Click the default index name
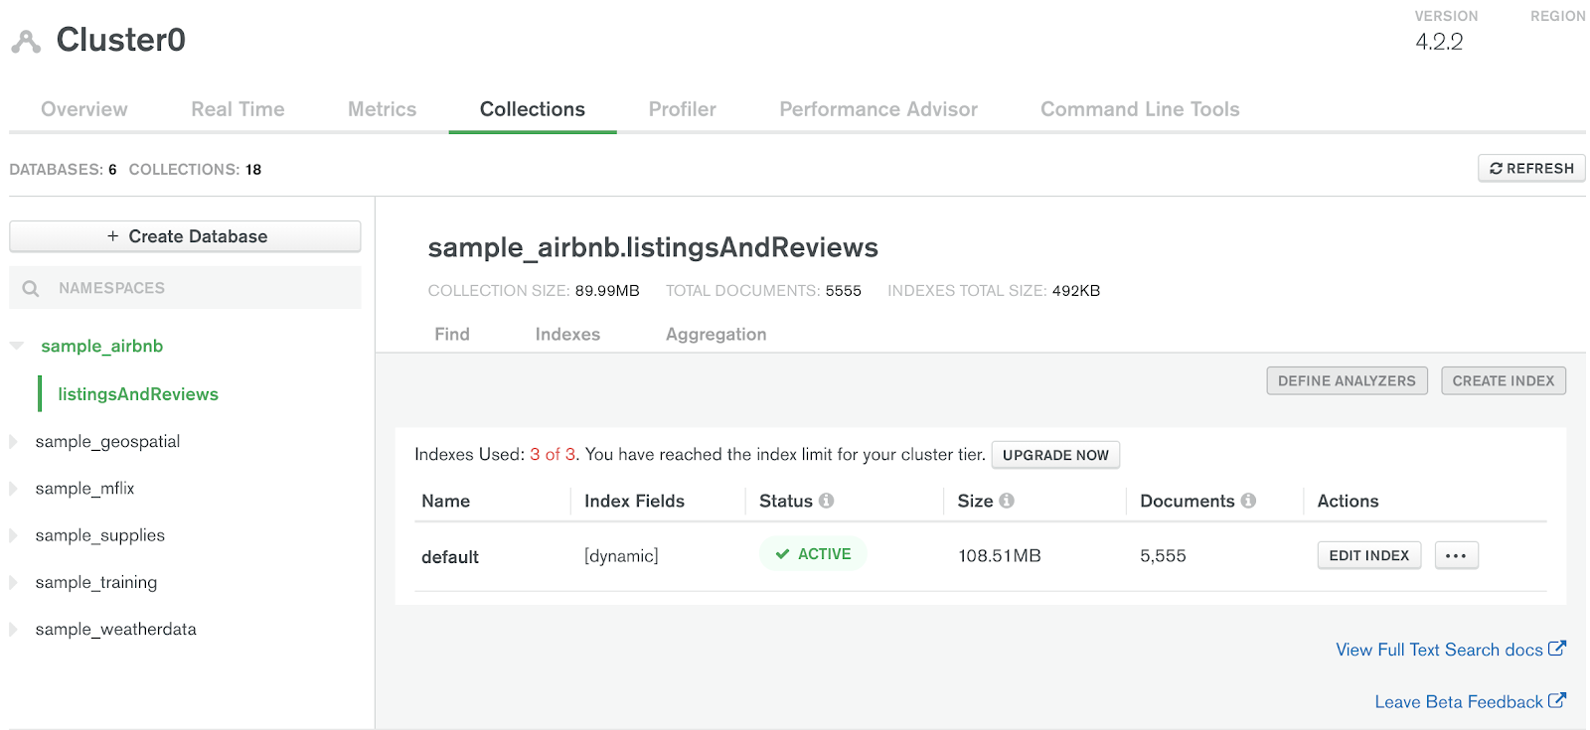The height and width of the screenshot is (730, 1590). point(450,557)
